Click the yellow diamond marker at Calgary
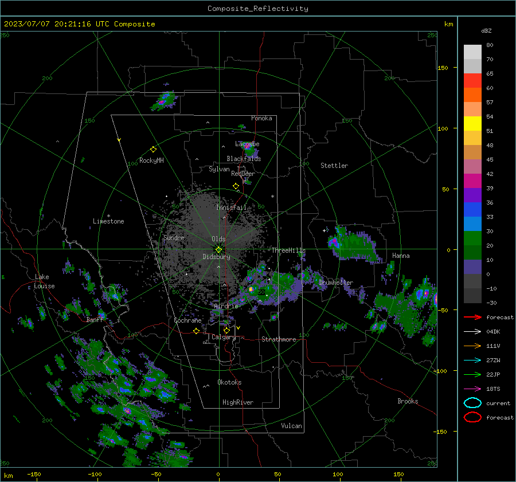 226,330
